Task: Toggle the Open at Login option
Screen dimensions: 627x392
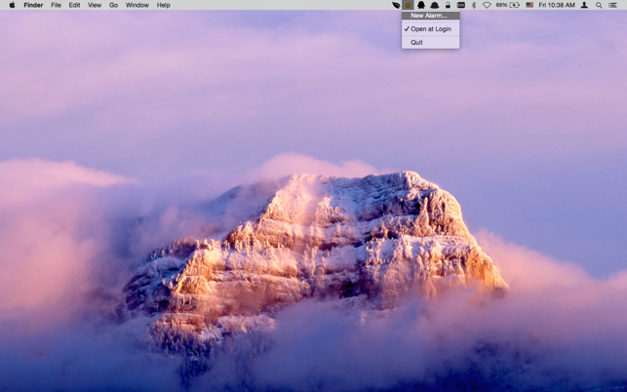Action: [431, 29]
